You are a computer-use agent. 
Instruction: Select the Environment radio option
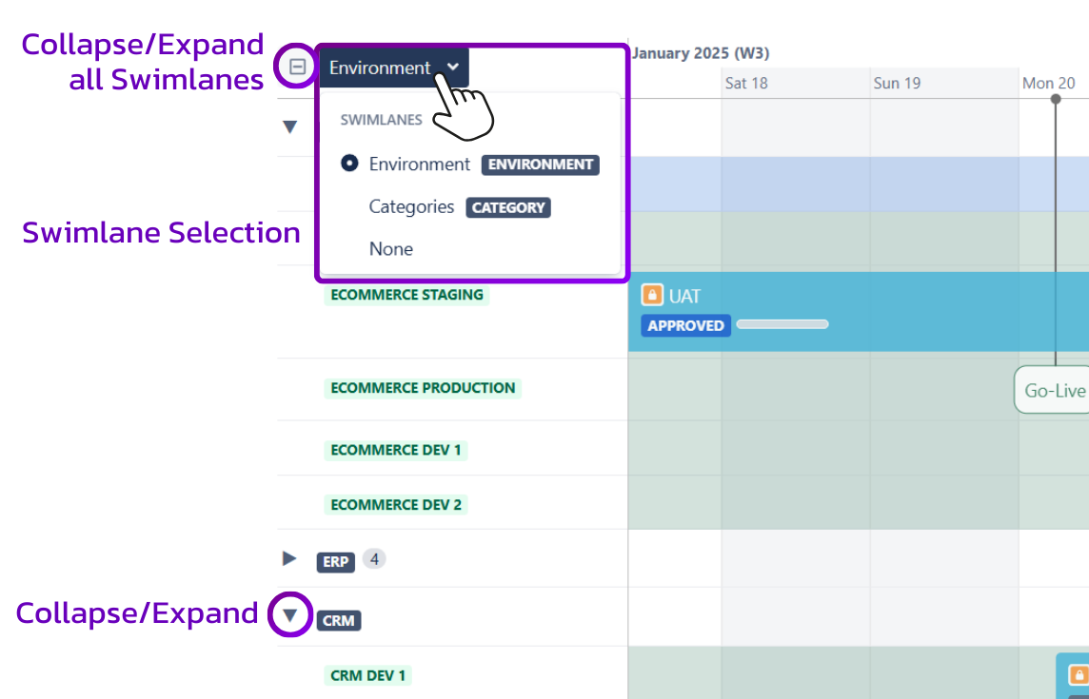[349, 164]
